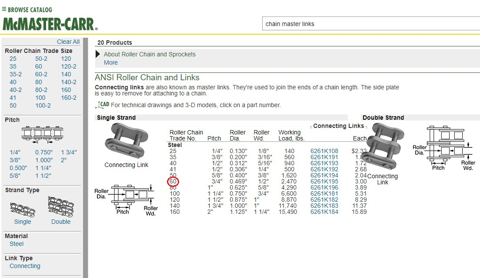Click the CAD drawing icon

102,105
